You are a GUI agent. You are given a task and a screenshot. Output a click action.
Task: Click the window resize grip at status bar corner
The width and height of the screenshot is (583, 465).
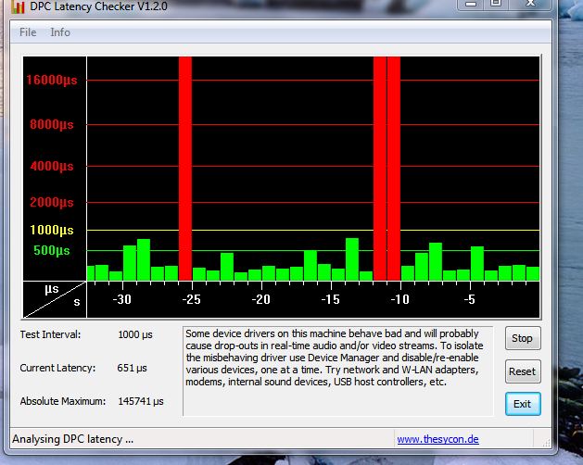coord(546,443)
